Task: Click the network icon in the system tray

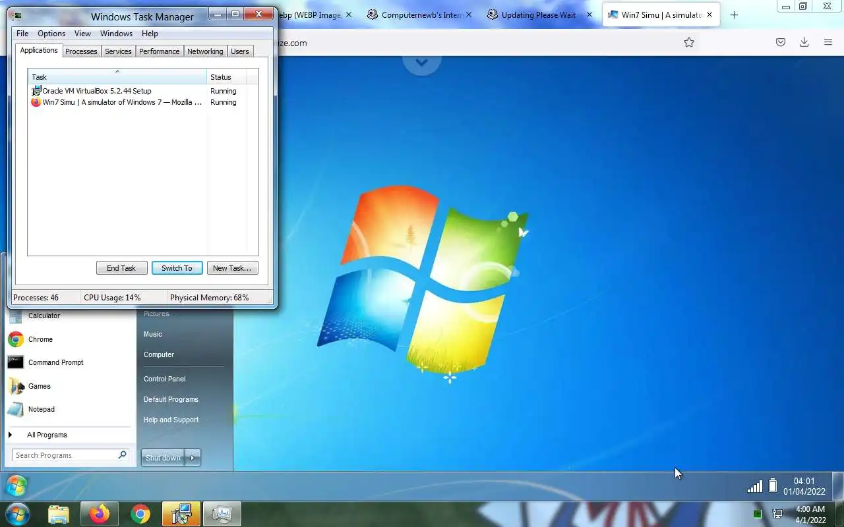Action: coord(777,514)
